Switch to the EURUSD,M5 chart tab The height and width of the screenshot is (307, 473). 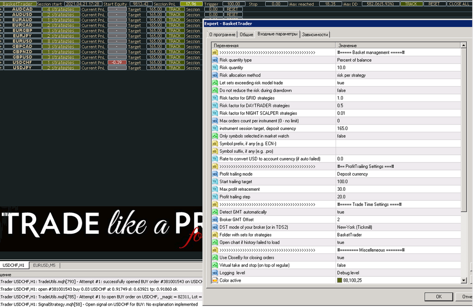44,266
